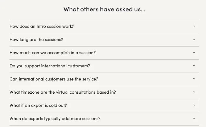The width and height of the screenshot is (206, 127).
Task: Click the chevron beside 'How does an Intro session work?'
Action: point(194,26)
